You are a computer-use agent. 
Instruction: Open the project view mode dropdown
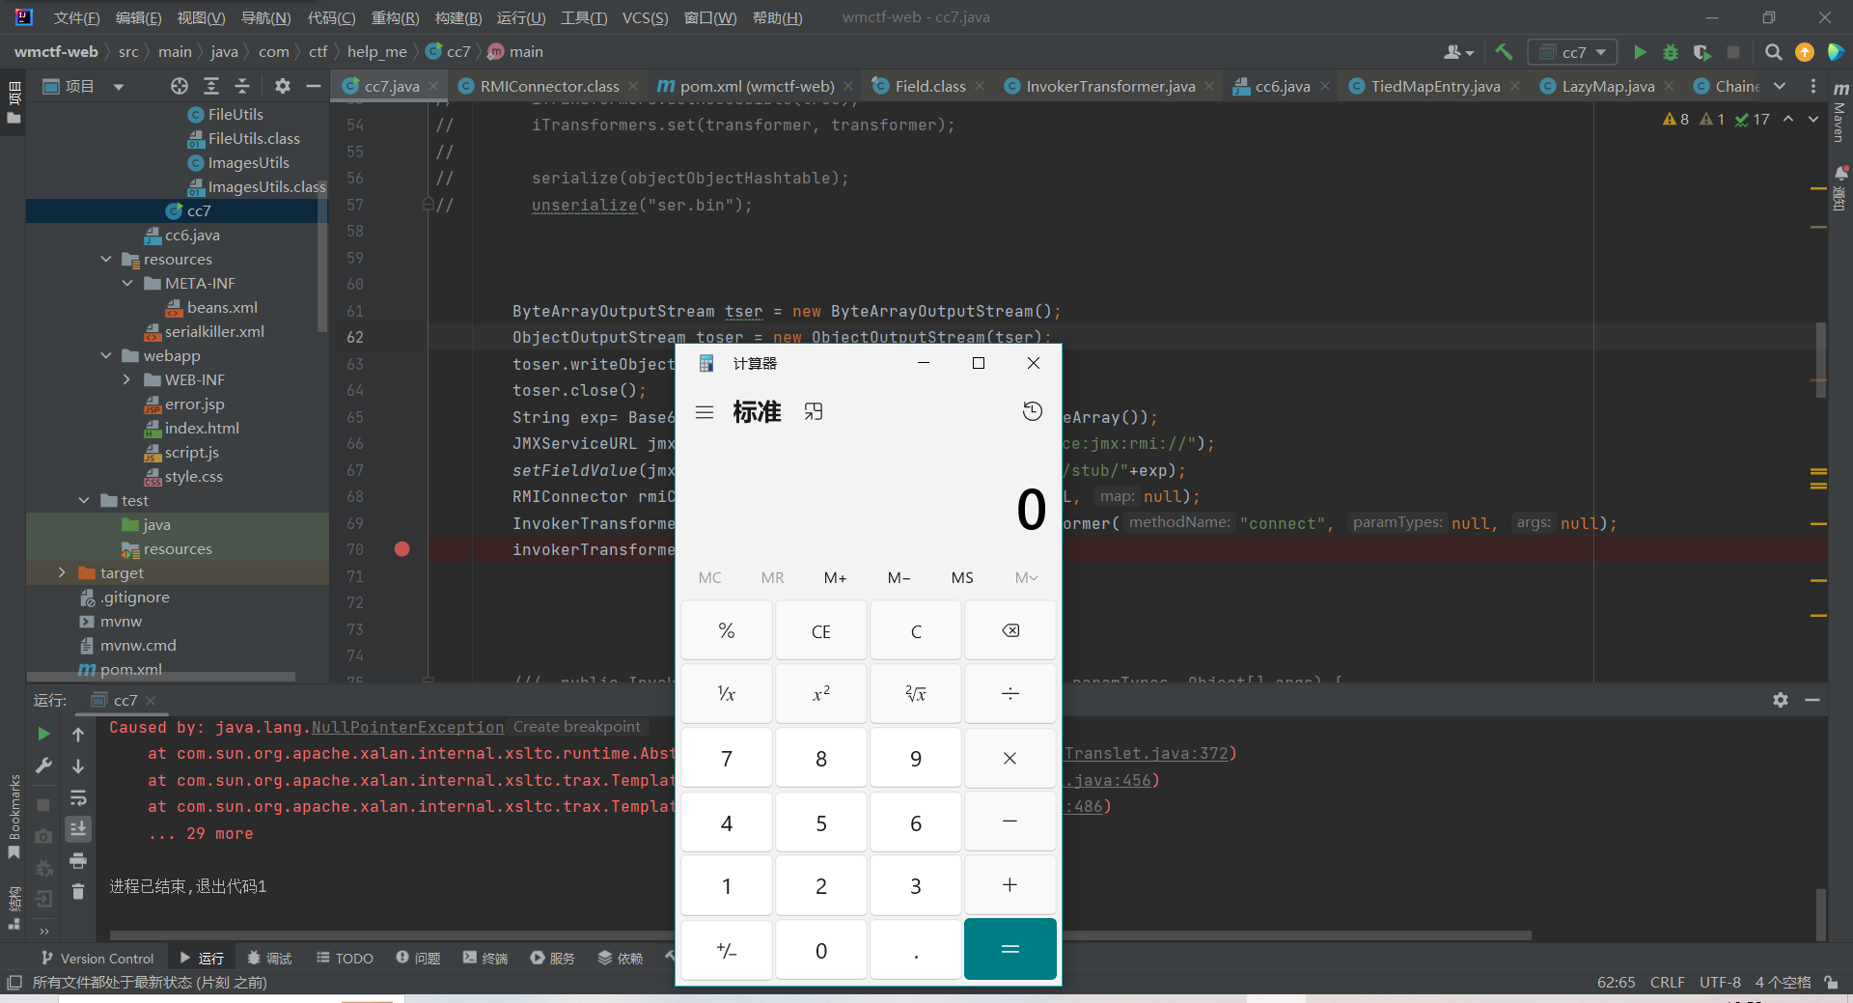[119, 87]
